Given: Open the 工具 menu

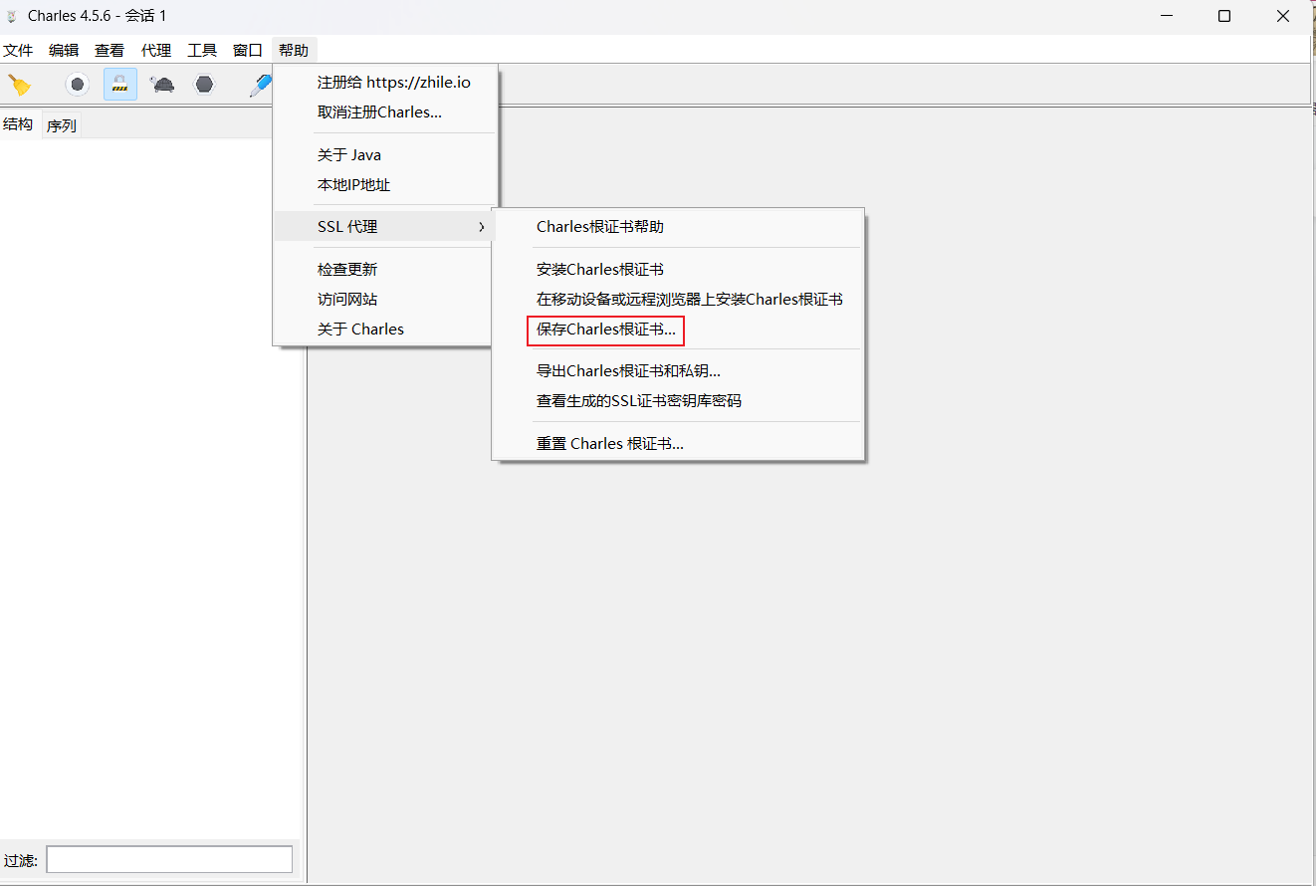Looking at the screenshot, I should click(201, 50).
